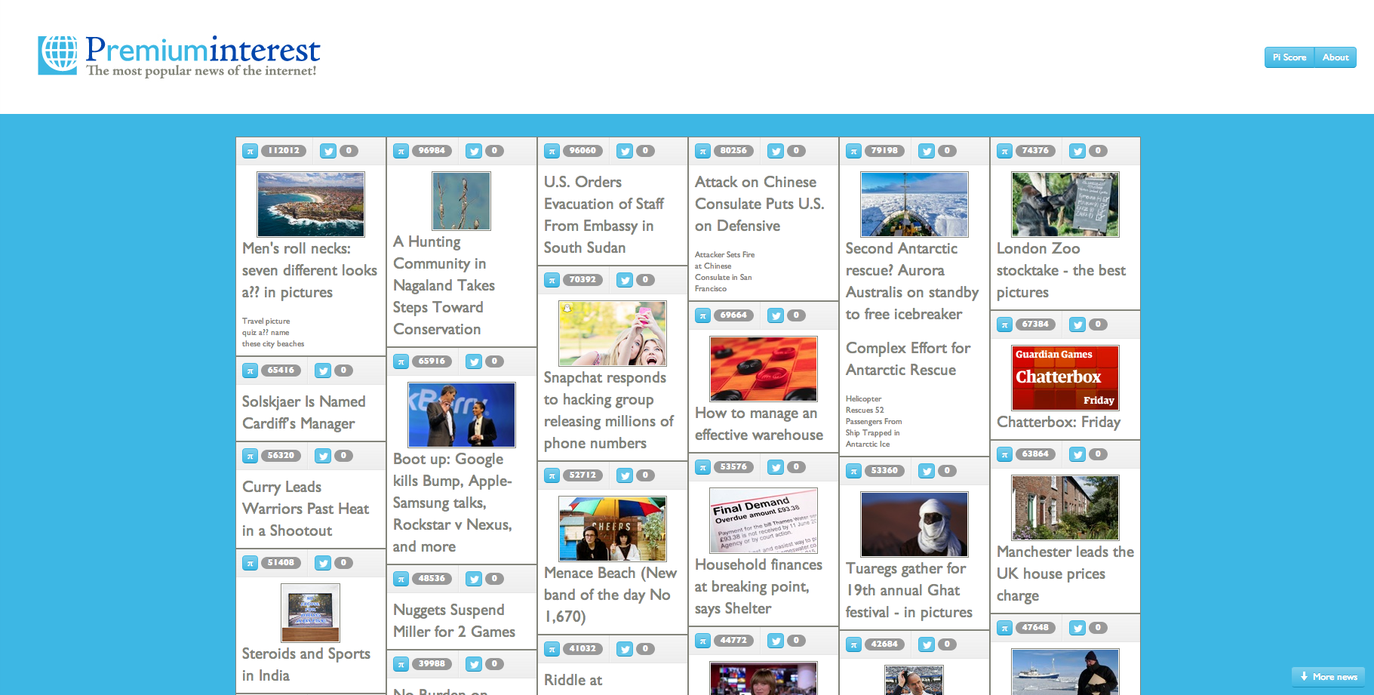Click the pi icon beside score 51408
Viewport: 1374px width, 695px height.
(x=250, y=563)
